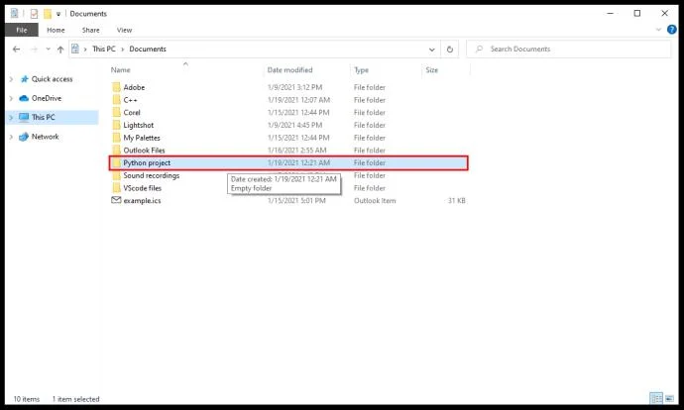684x410 pixels.
Task: Go up one folder level arrow
Action: [60, 50]
